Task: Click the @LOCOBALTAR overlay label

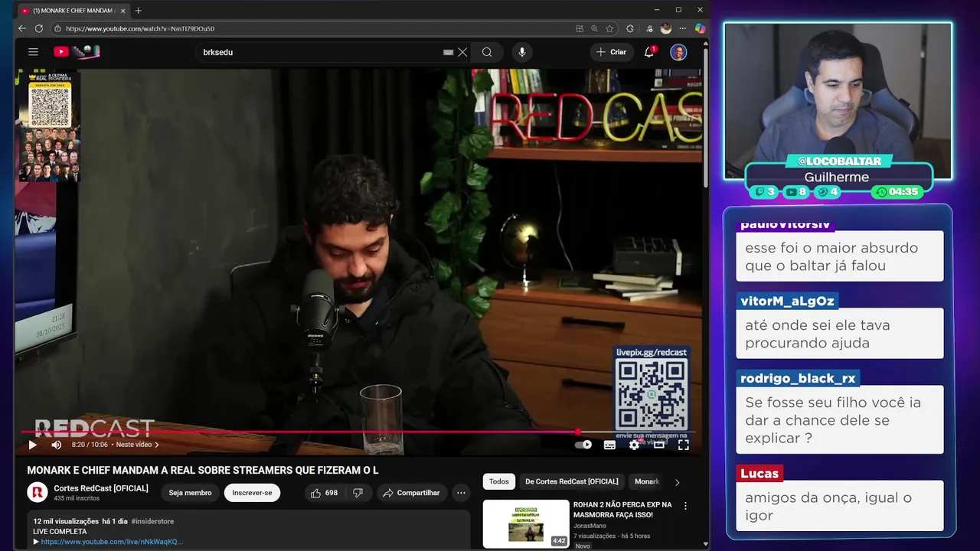Action: (x=839, y=161)
